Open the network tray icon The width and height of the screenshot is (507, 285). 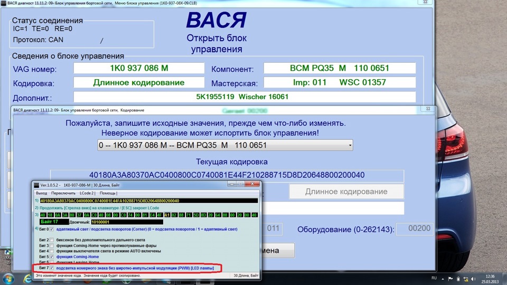coord(466,279)
